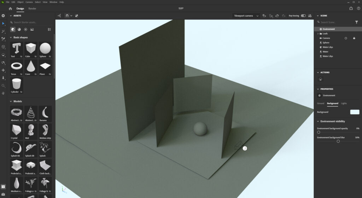Open the Lights tab in Properties

point(344,103)
